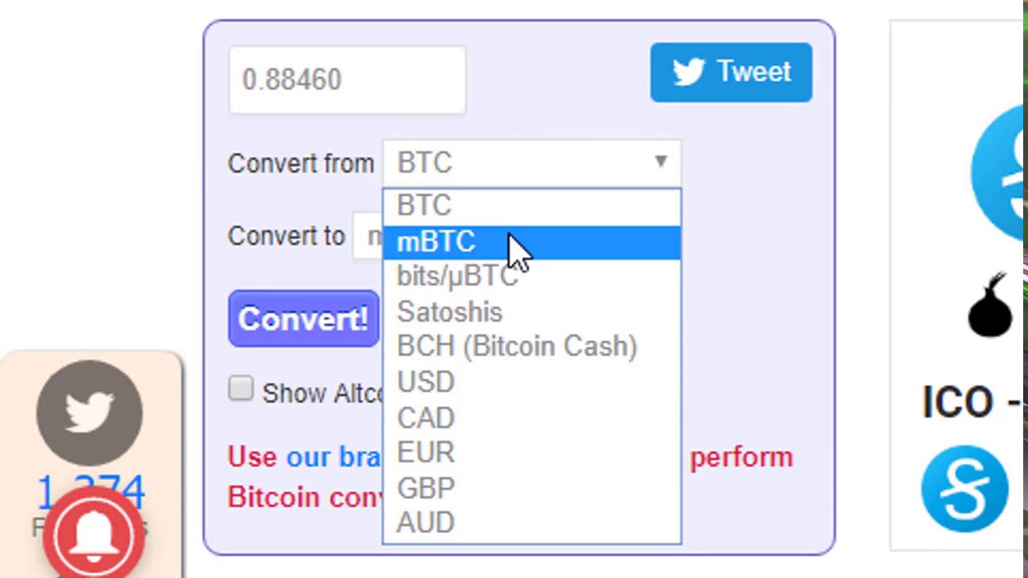The width and height of the screenshot is (1028, 578).
Task: Click the Tweet button
Action: (x=731, y=72)
